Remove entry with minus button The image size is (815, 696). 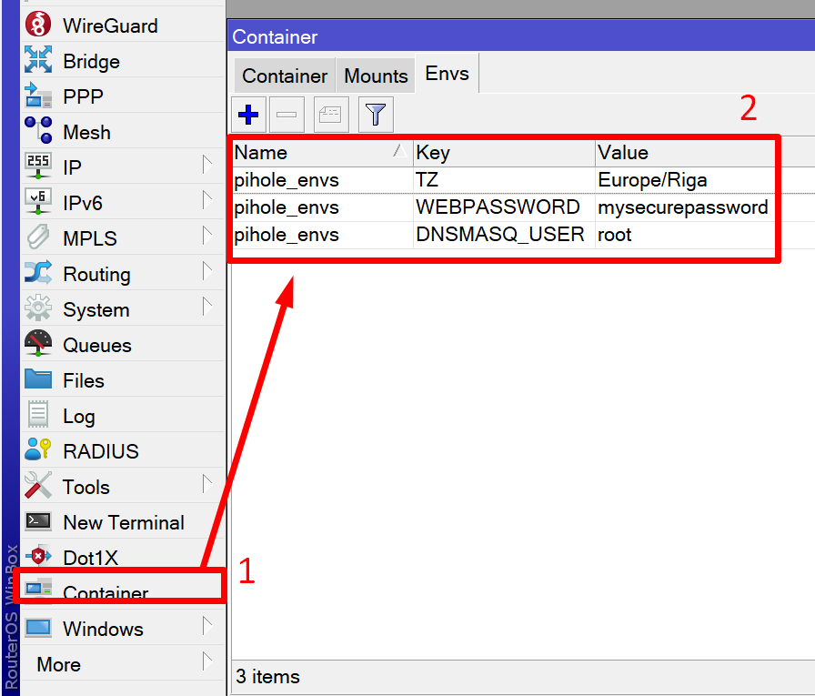287,115
